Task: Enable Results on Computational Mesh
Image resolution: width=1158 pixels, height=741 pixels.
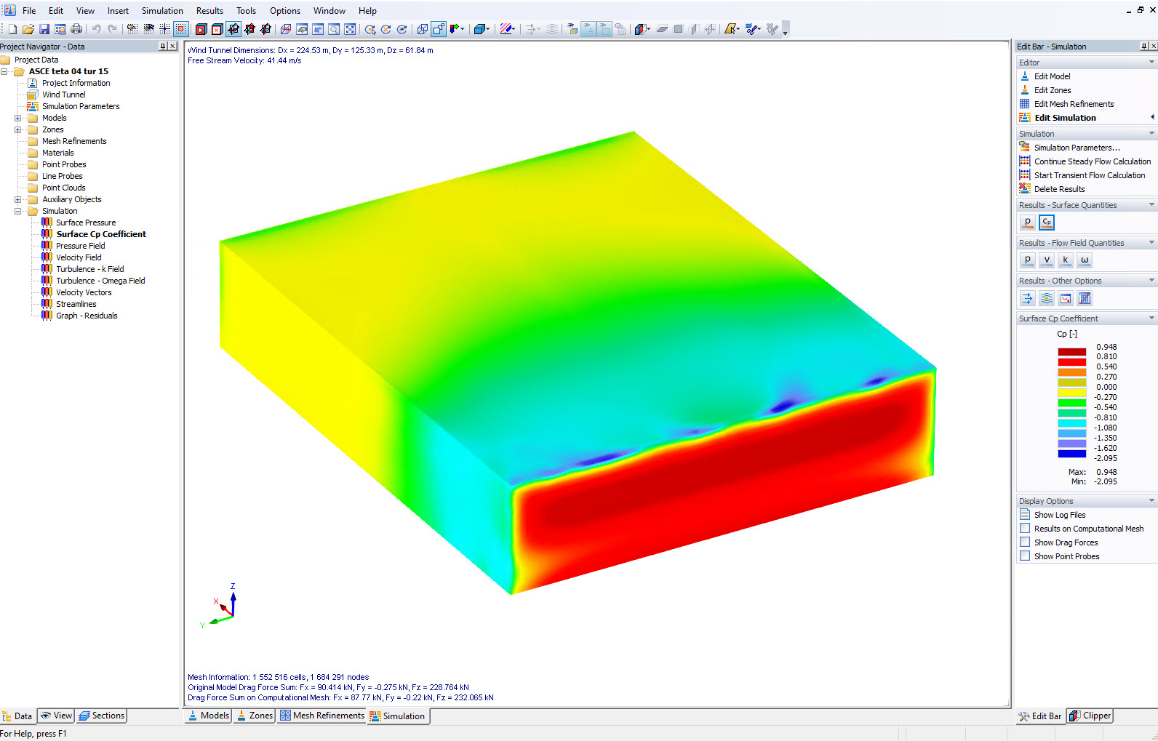Action: [1025, 528]
